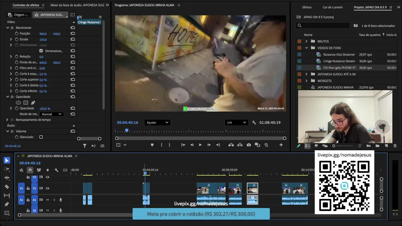402x226 pixels.
Task: Play the Program monitor
Action: coord(200,145)
